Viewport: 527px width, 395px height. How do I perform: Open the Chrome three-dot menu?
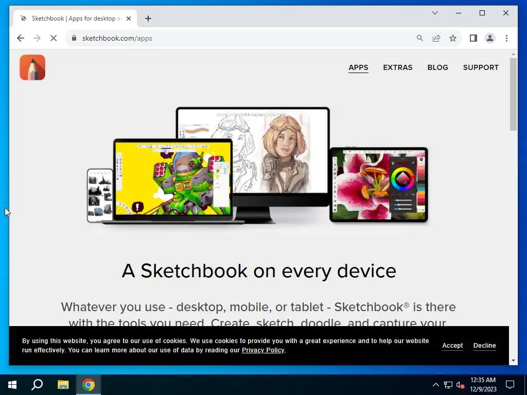(x=506, y=38)
